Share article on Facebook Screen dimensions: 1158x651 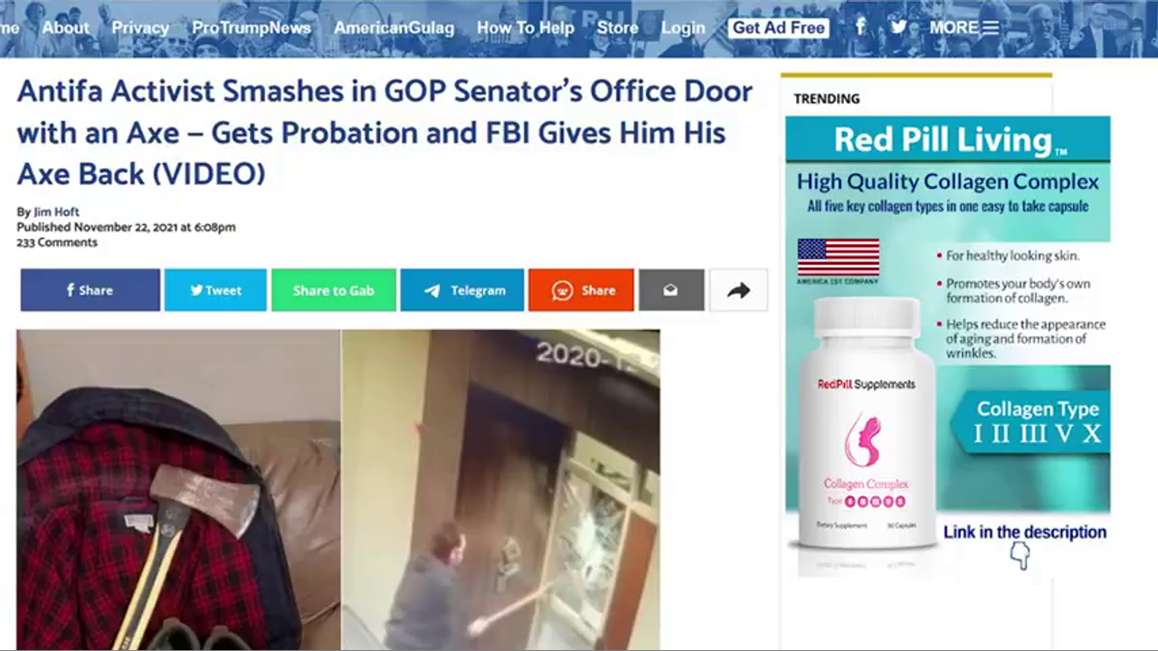point(90,290)
